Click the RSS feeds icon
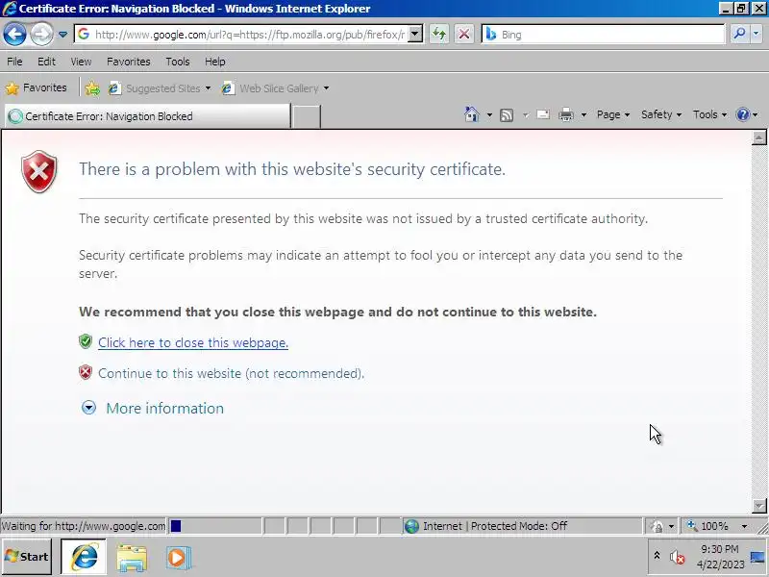 click(x=507, y=114)
